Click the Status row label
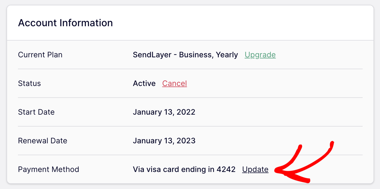The image size is (380, 189). 29,84
